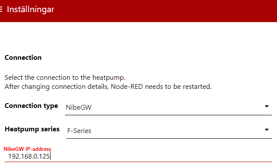The width and height of the screenshot is (277, 166).
Task: Open the Connection type dropdown
Action: tap(168, 107)
